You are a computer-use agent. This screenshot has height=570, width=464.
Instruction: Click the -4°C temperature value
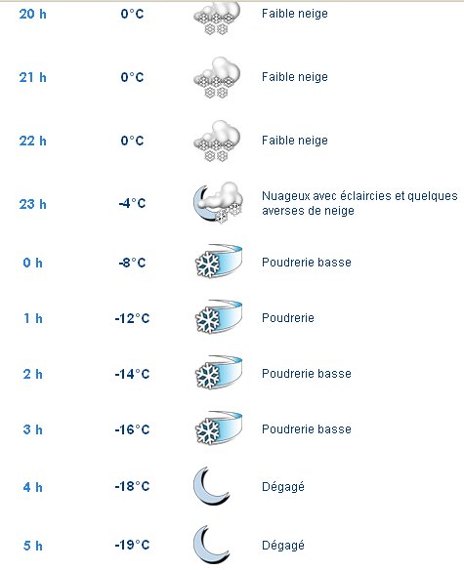click(x=132, y=203)
